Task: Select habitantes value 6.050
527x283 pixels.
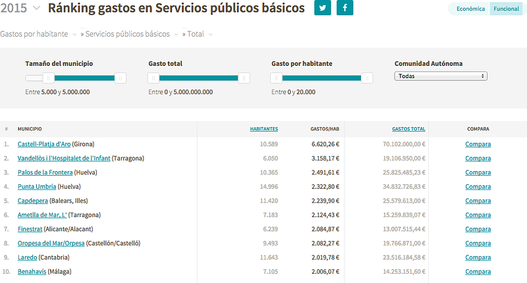Action: click(271, 158)
